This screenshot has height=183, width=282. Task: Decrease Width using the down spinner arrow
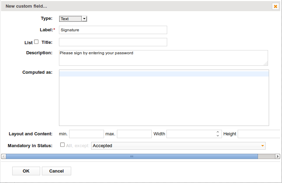pos(218,136)
